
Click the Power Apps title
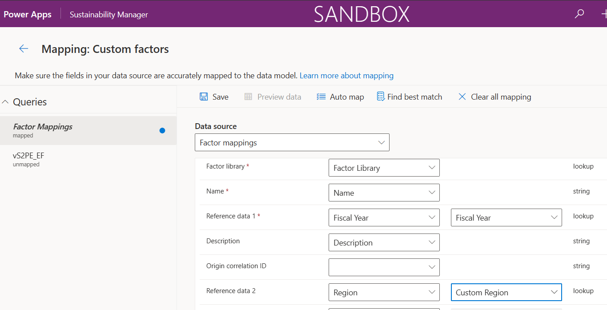pos(28,14)
